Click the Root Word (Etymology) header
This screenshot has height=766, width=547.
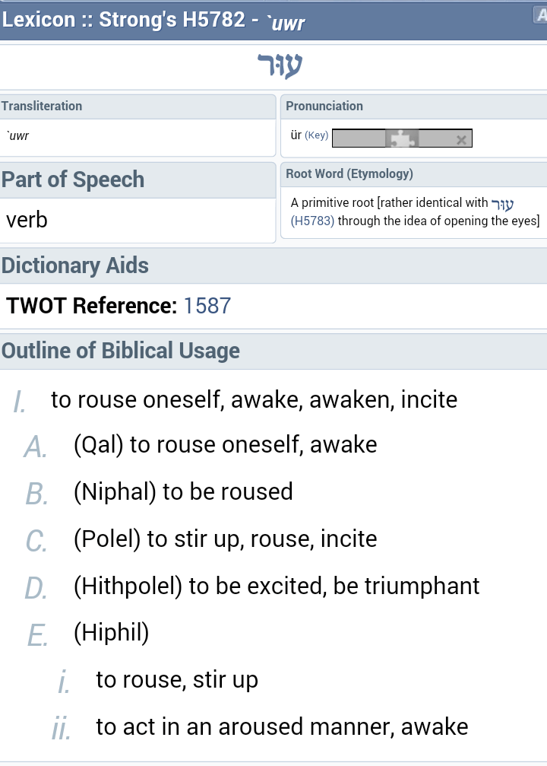pos(349,173)
